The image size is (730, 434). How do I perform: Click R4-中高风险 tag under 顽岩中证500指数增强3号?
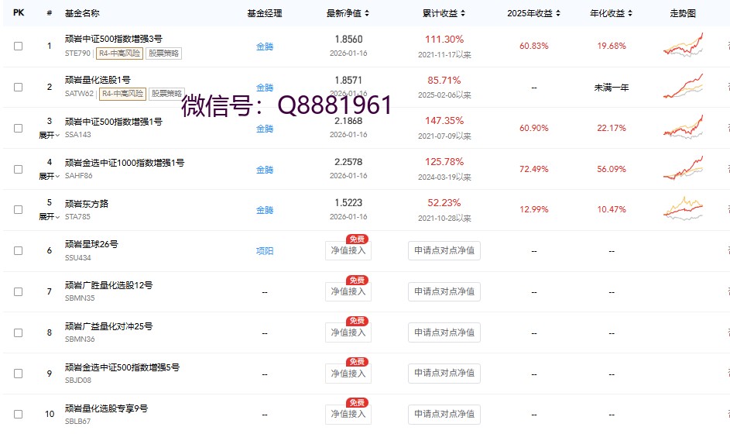click(x=120, y=53)
